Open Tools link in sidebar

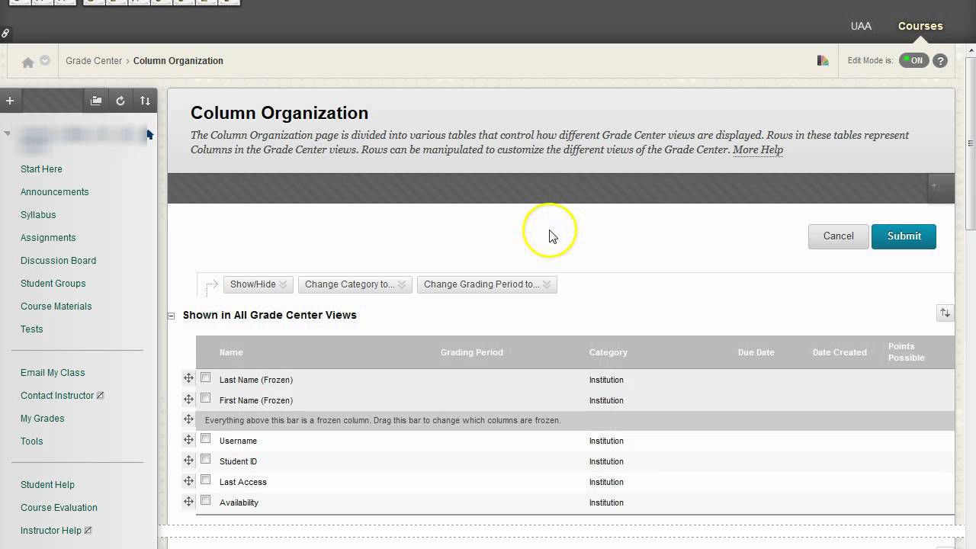click(31, 441)
